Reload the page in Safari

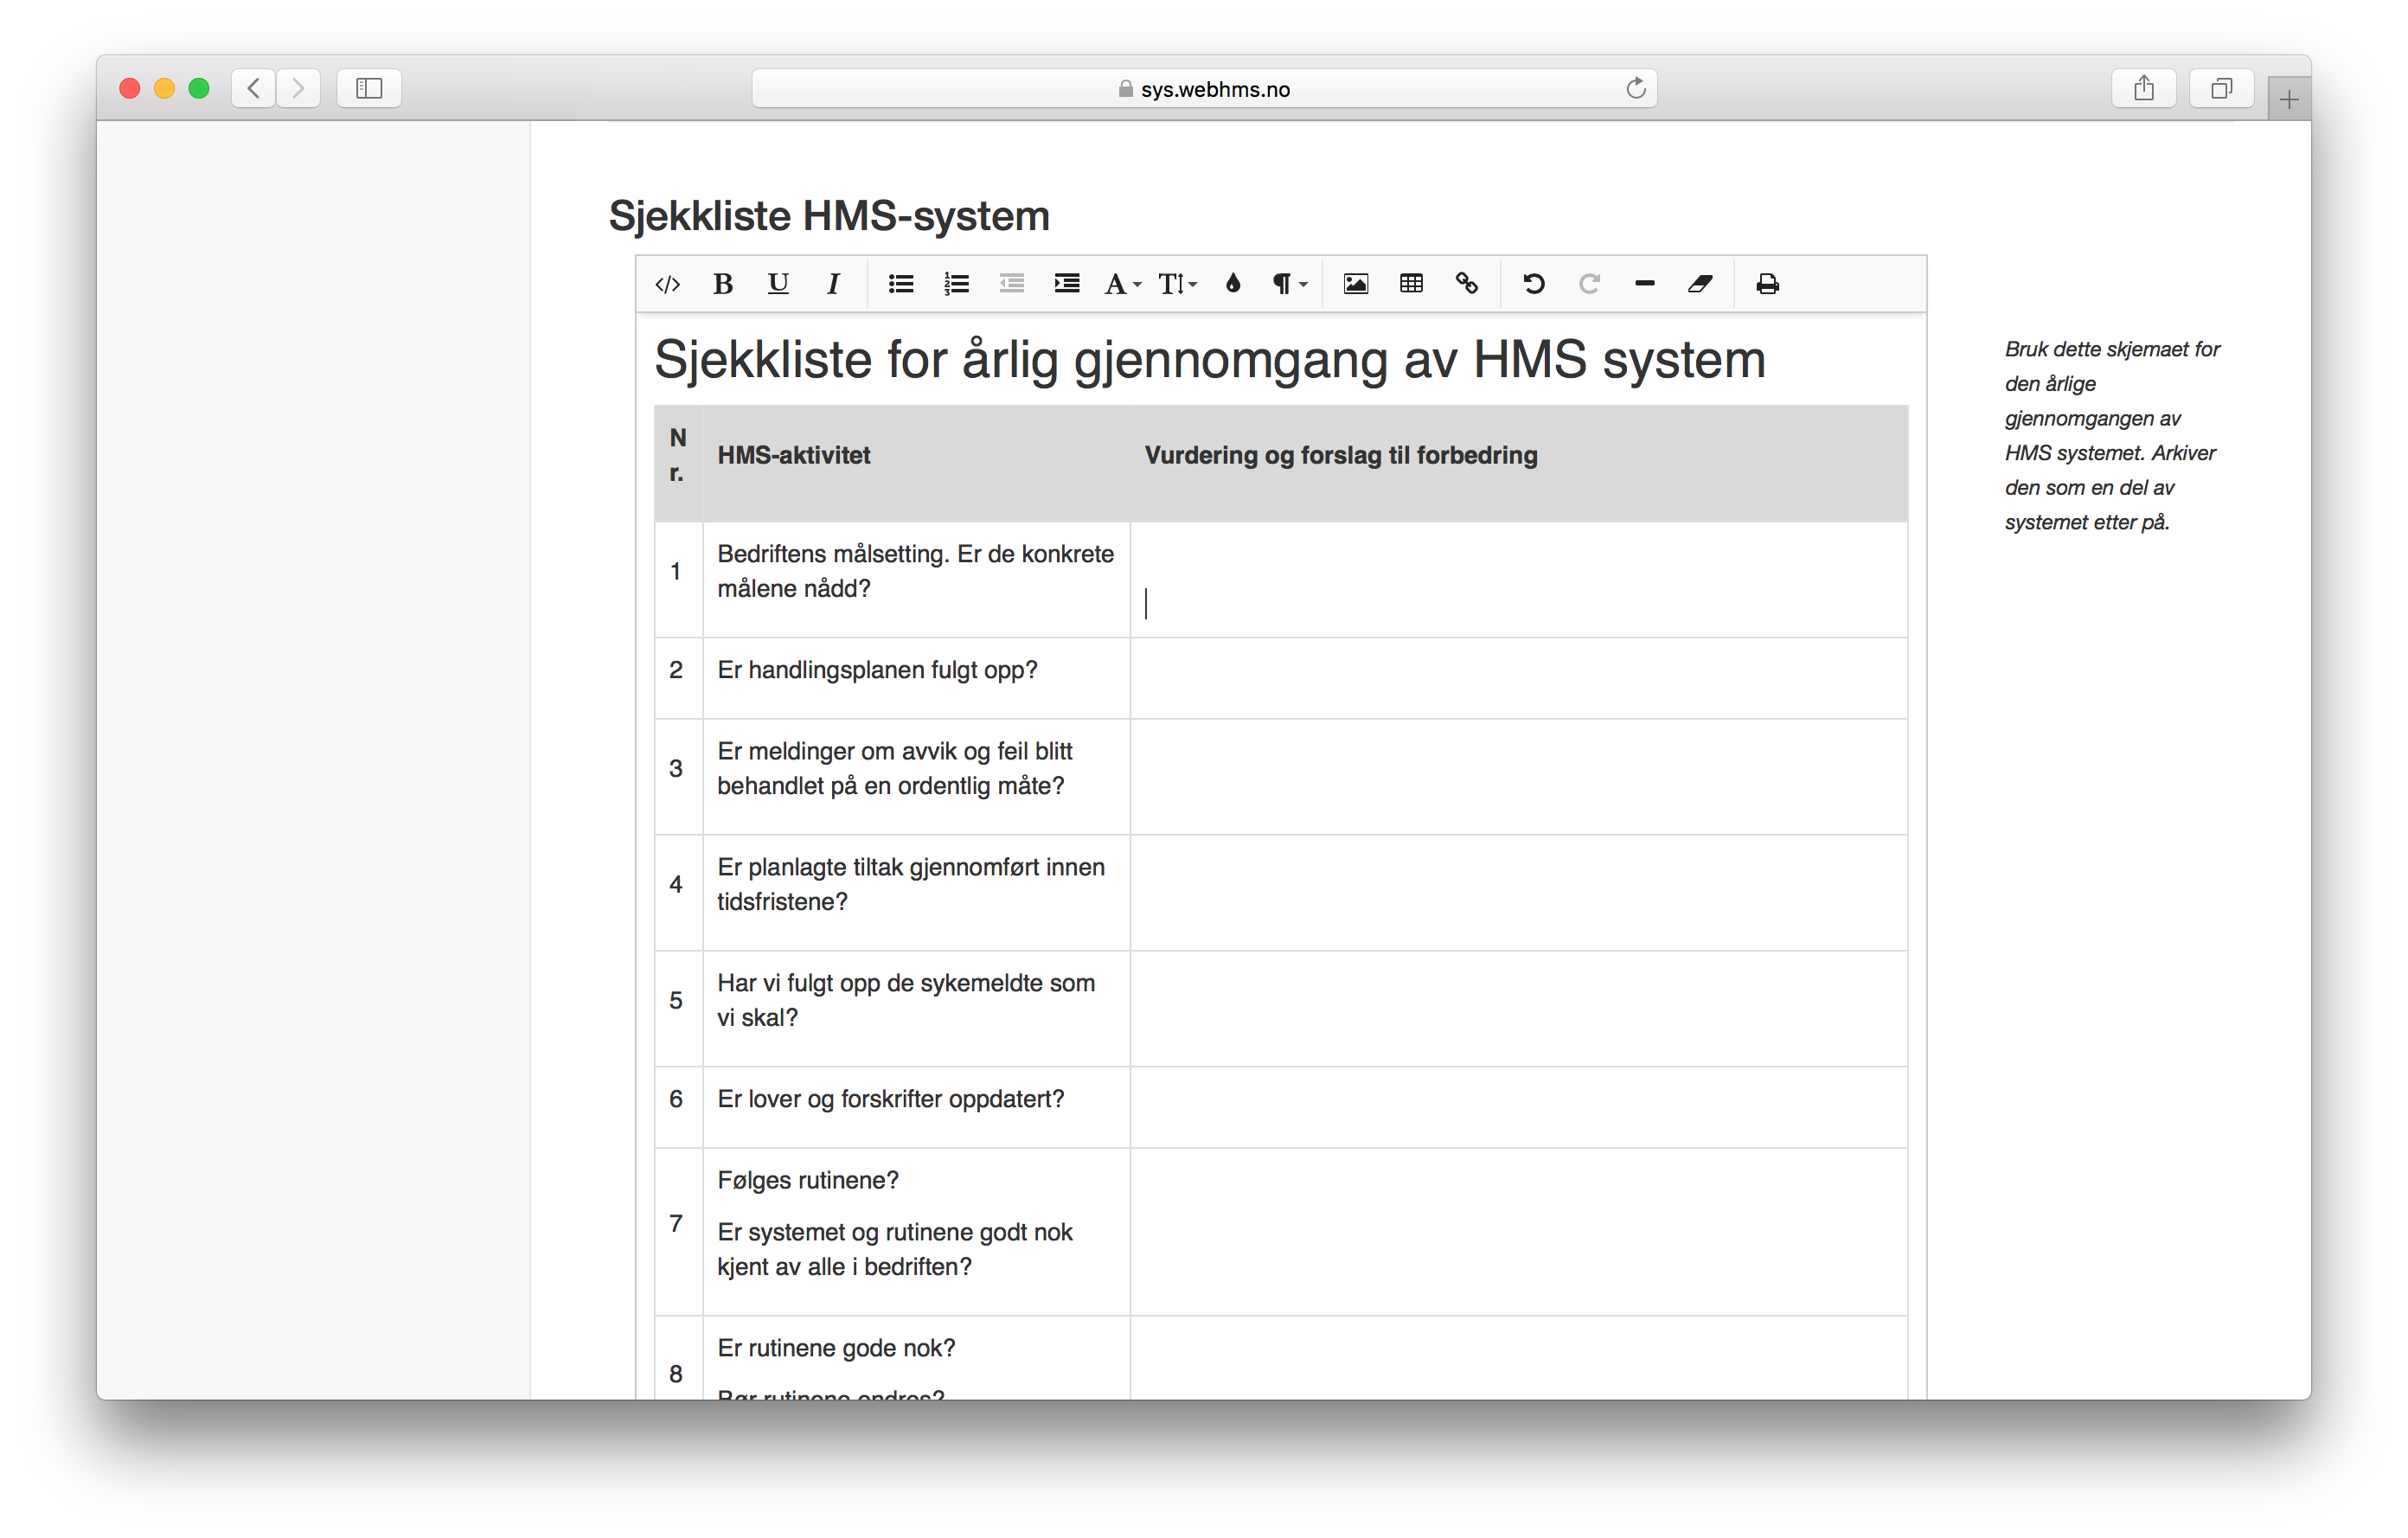tap(1635, 88)
